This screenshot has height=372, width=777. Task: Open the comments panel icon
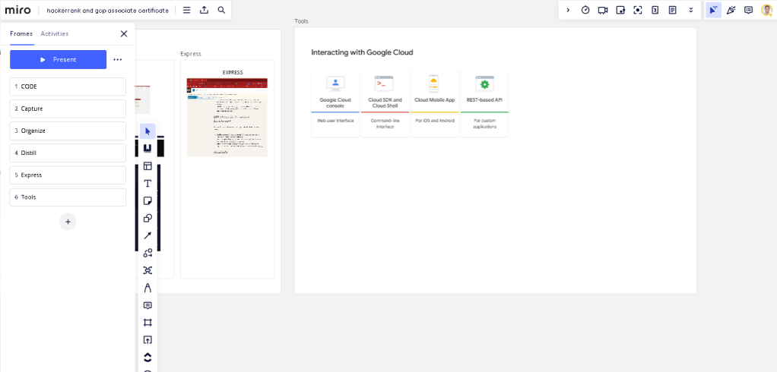(748, 10)
